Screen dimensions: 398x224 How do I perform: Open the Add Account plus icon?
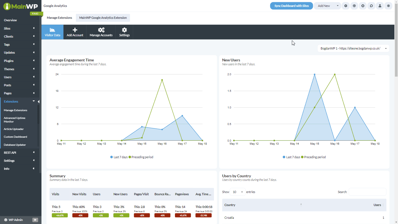75,30
